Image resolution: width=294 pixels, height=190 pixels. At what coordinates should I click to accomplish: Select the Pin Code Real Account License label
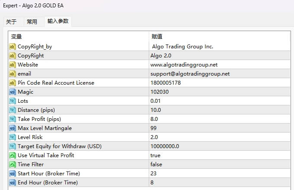click(56, 83)
